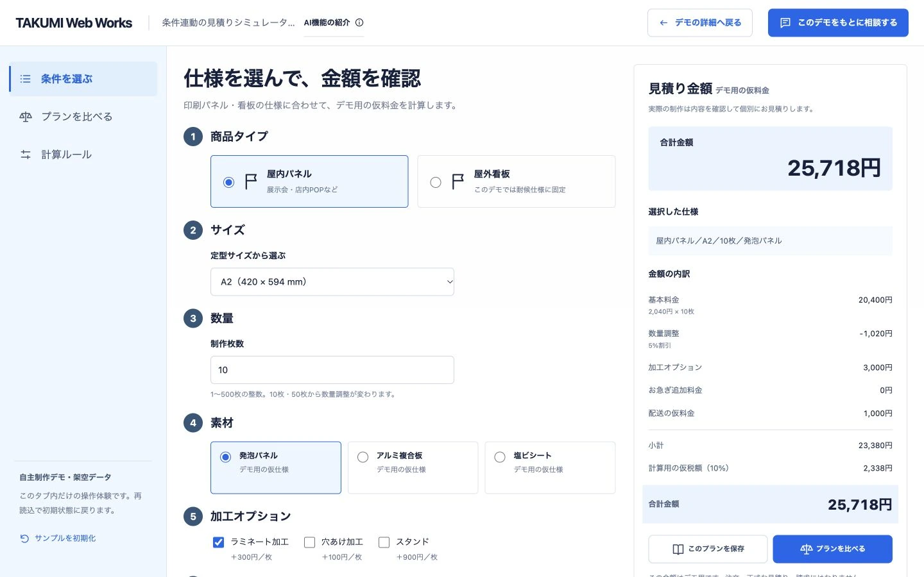Click the サンプルを初期化 link

(58, 539)
